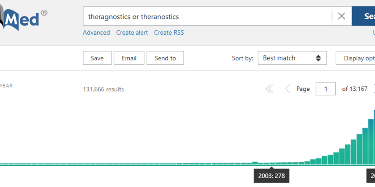The image size is (375, 187).
Task: Open the Display options dropdown
Action: pos(356,58)
